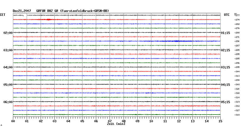The image size is (241, 128).
Task: Select the 04:00 CET time label
Action: 8,67
